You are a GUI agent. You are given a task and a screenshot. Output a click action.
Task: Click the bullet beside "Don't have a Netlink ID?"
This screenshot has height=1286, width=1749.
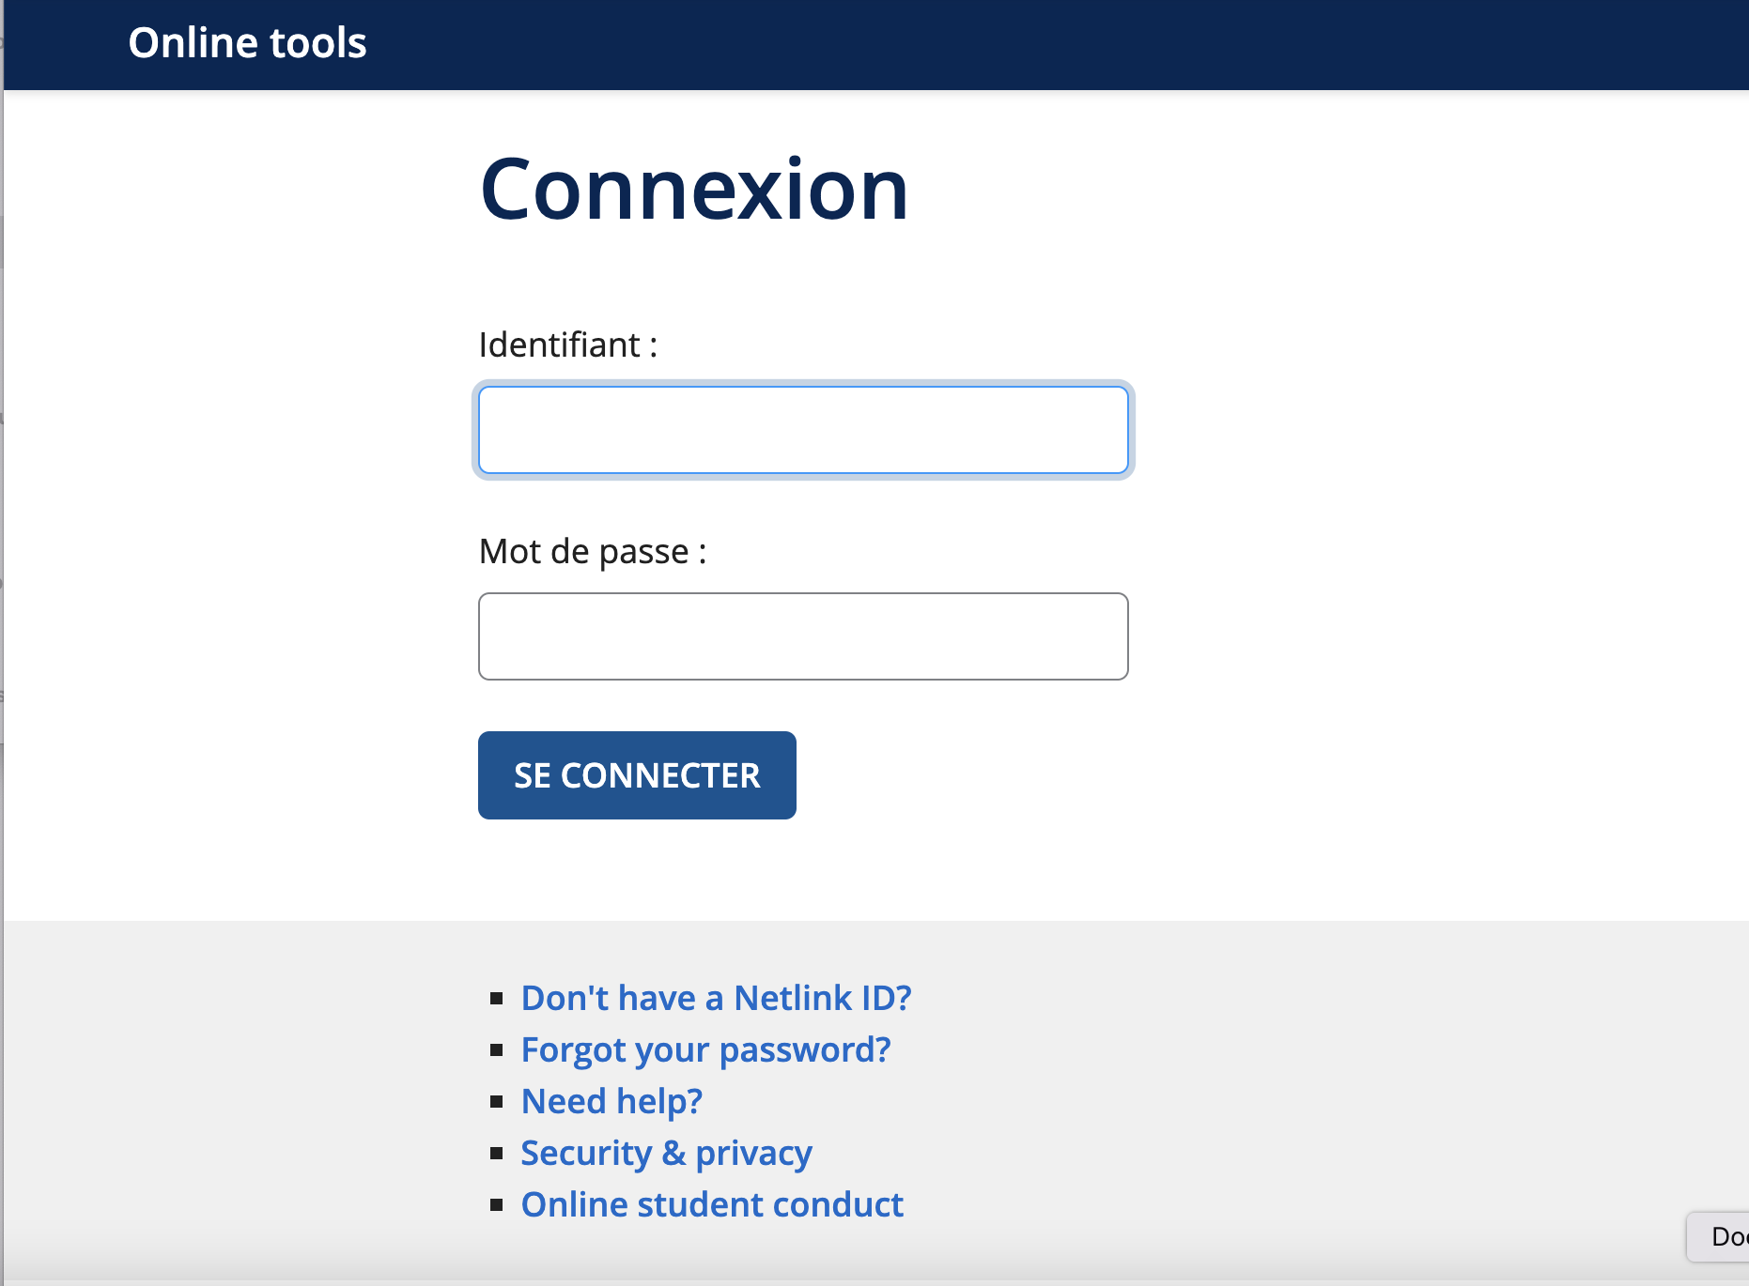[x=498, y=1000]
